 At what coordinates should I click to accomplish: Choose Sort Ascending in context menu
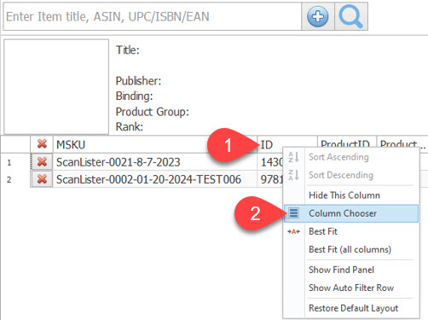pos(351,157)
